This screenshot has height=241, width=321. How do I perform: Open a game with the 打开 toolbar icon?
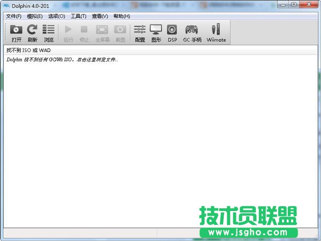click(x=16, y=33)
